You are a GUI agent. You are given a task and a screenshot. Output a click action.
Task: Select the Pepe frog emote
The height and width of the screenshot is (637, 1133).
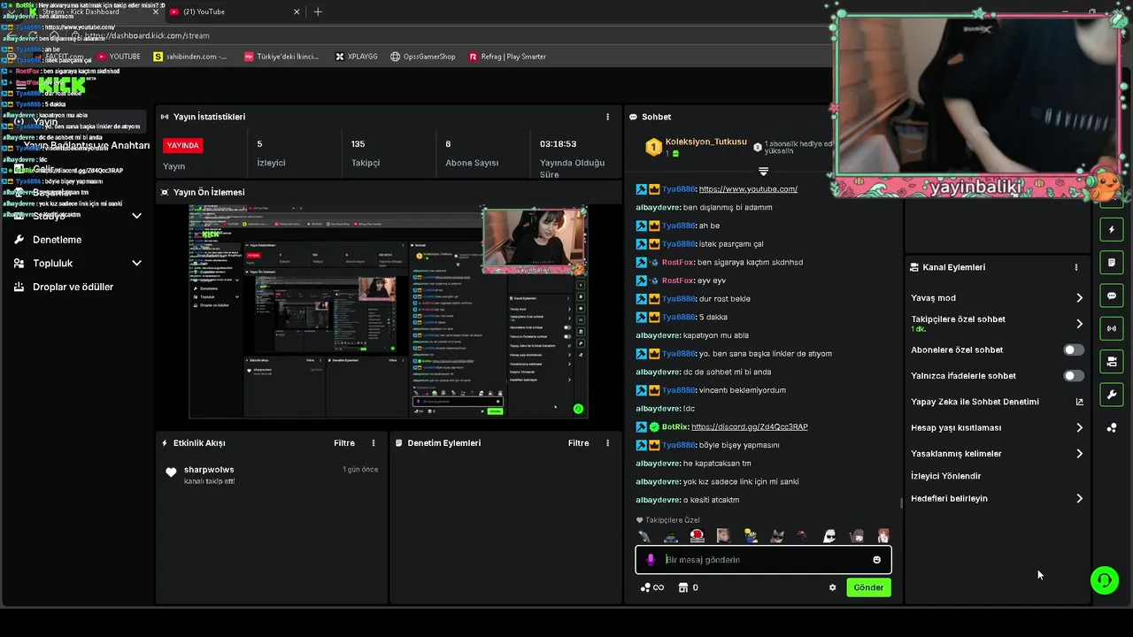point(751,536)
